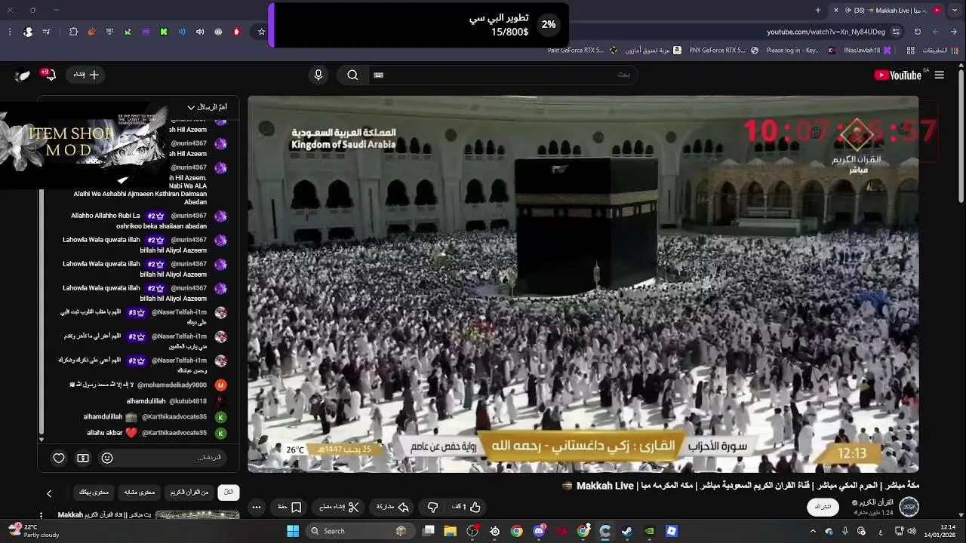Select the youtube.com URL in address bar
This screenshot has width=966, height=543.
point(826,32)
